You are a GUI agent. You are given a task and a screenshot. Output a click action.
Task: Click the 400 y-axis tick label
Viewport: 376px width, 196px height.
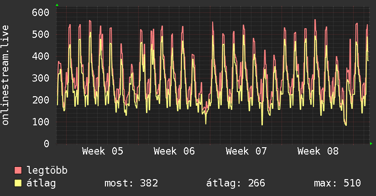pos(41,57)
